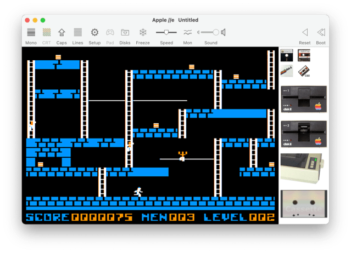Select the C60 cassette thumbnail
Viewport: 351px width, 253px height.
tap(303, 72)
